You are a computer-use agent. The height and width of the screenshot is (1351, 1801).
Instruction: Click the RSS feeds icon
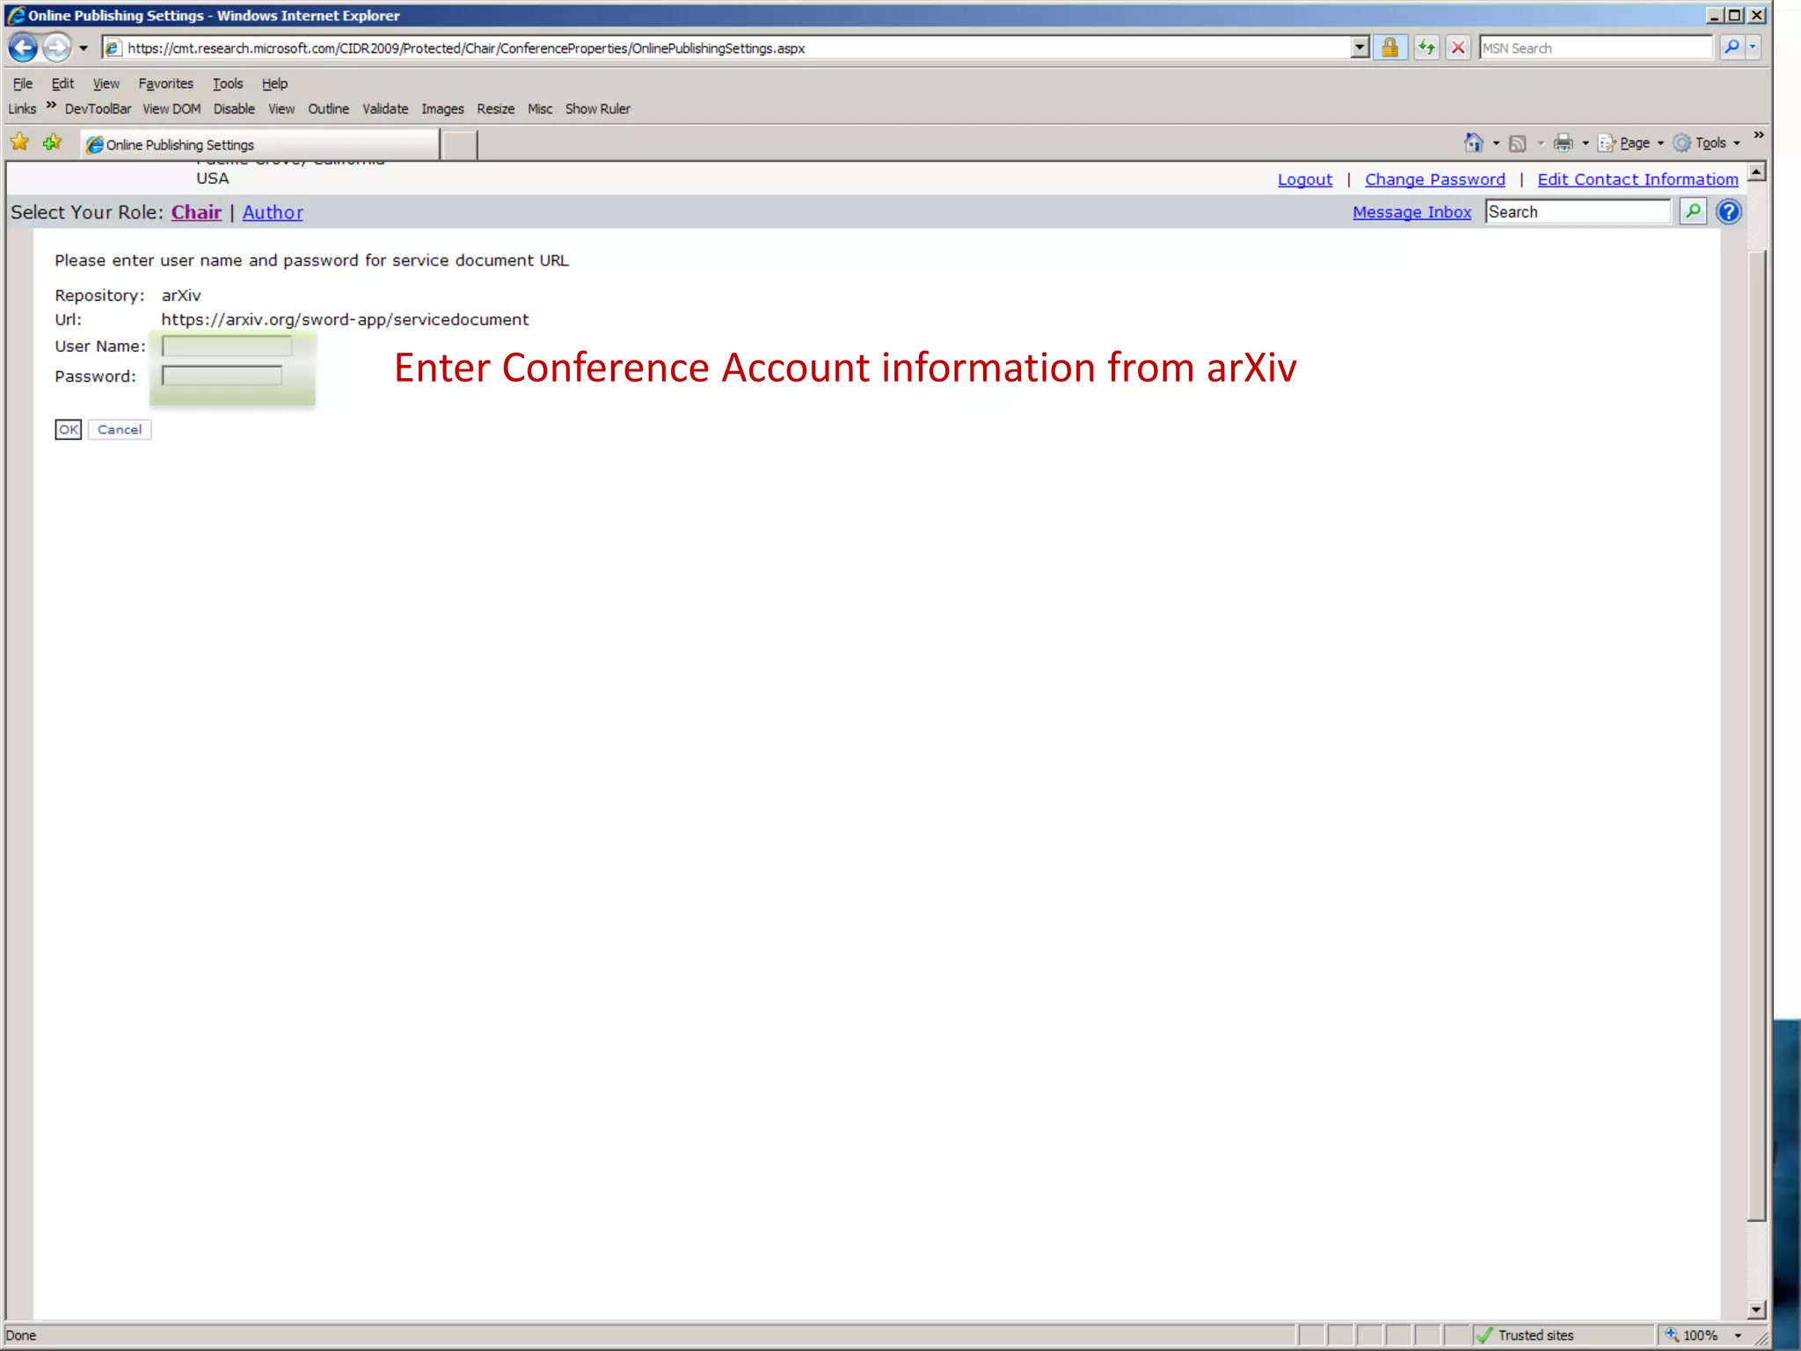click(x=1517, y=143)
